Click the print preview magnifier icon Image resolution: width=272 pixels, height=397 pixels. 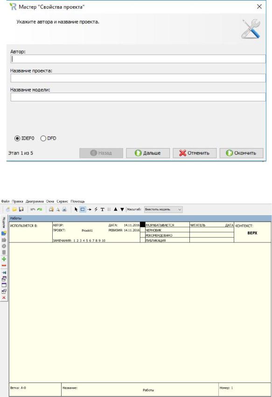click(x=58, y=209)
